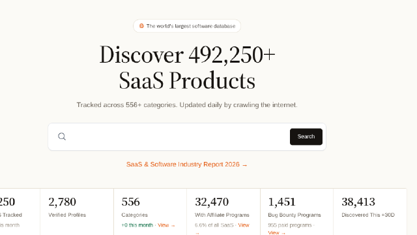Open View link under Bug Bounty Programs
This screenshot has height=235, width=417.
[x=276, y=232]
